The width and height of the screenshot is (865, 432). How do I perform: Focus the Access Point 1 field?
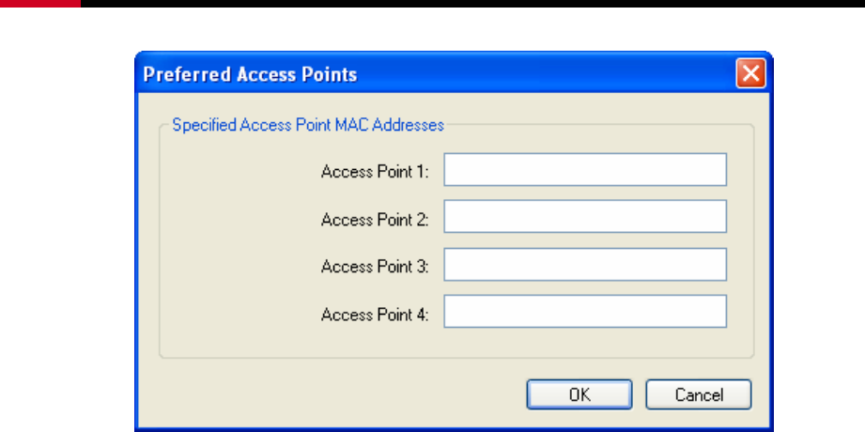(585, 169)
